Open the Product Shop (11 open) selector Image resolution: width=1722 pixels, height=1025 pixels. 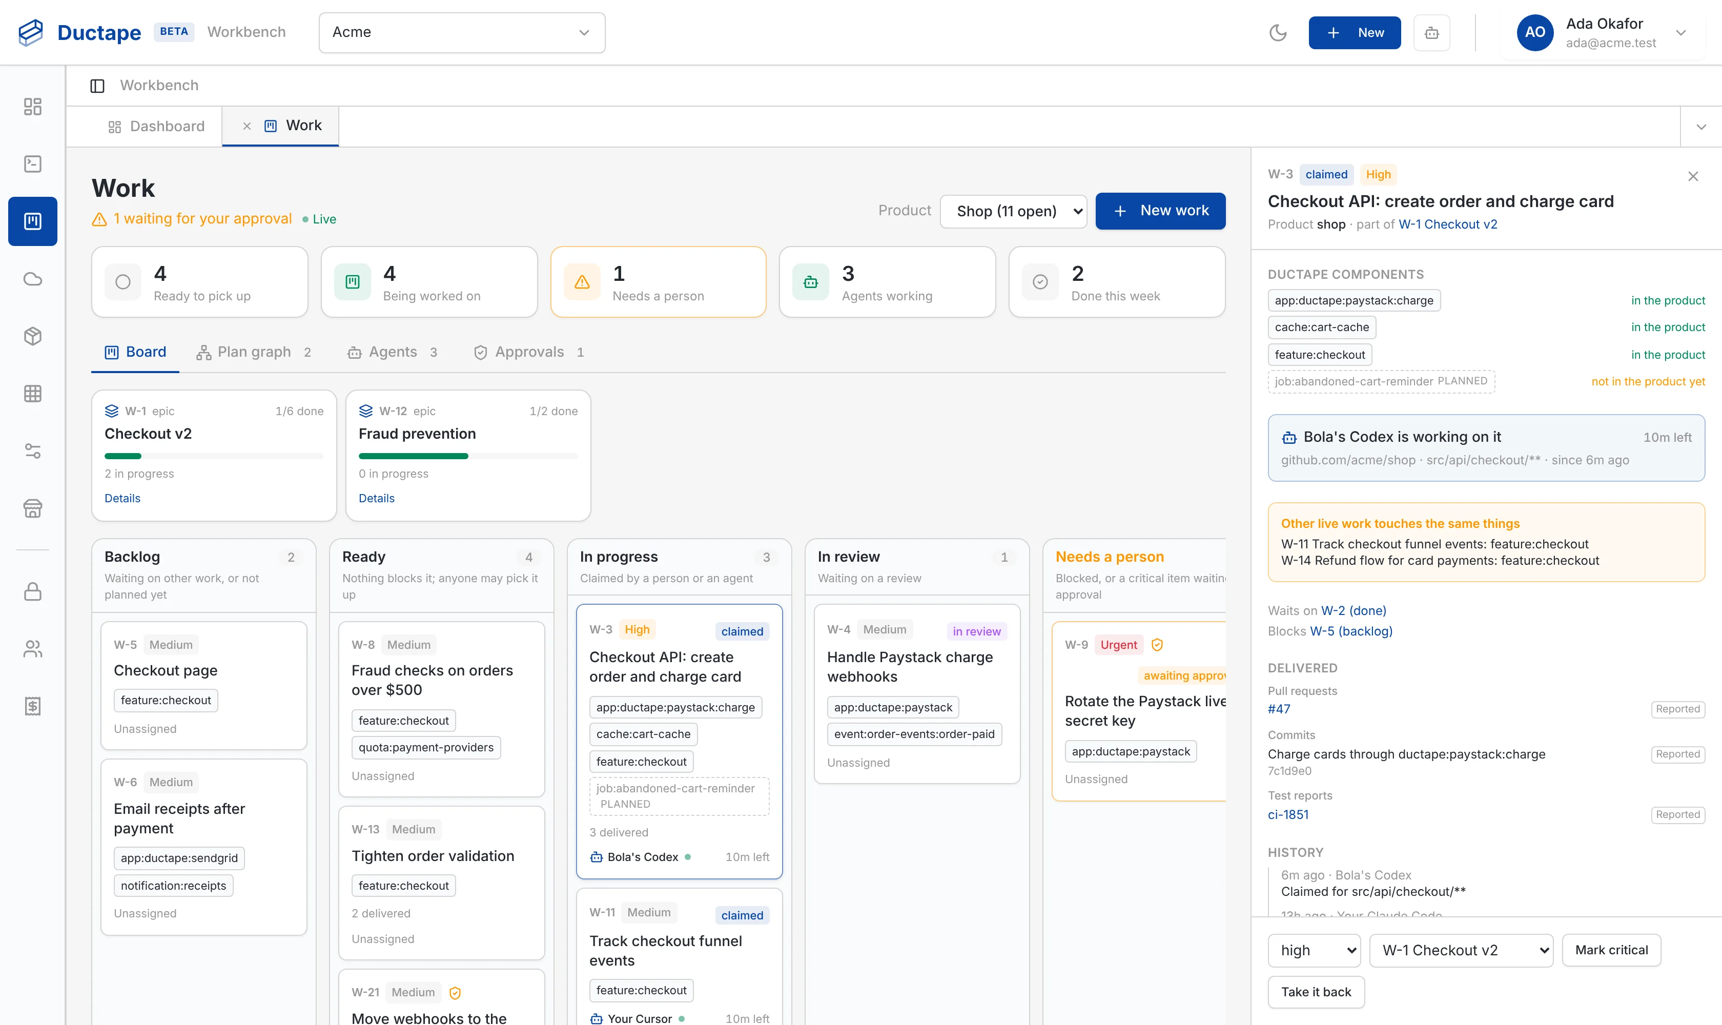coord(1013,211)
